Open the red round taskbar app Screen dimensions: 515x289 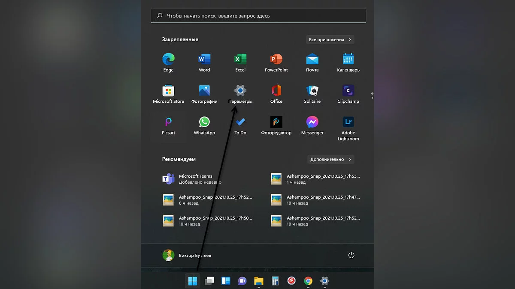click(292, 281)
